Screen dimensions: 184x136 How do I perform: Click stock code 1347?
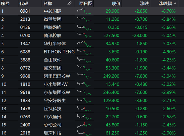(25, 44)
